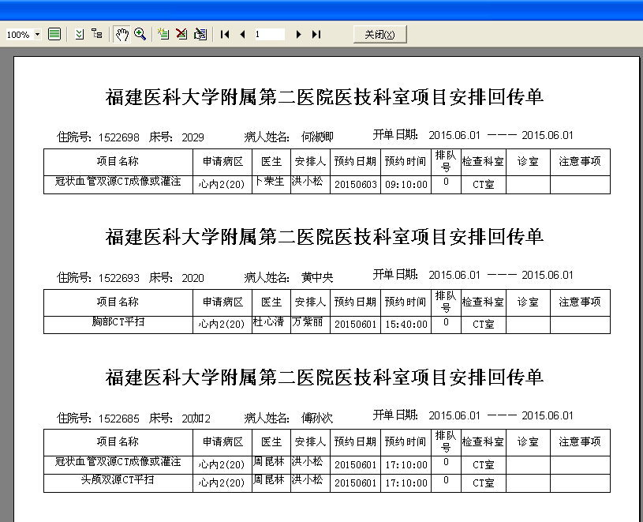Click arranger name 万紫丽
Viewport: 643px width, 522px height.
pos(307,321)
